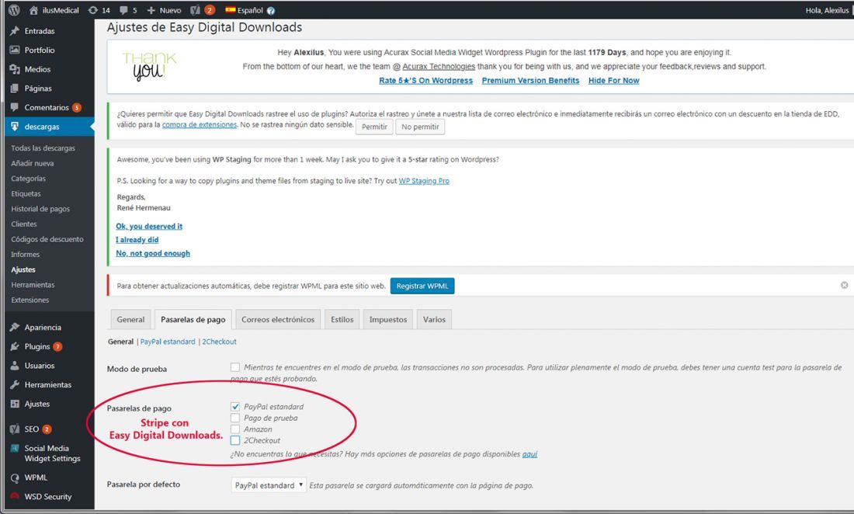Screen dimensions: 854x514
Task: Open the 2Checkout sub-section link
Action: click(x=220, y=342)
